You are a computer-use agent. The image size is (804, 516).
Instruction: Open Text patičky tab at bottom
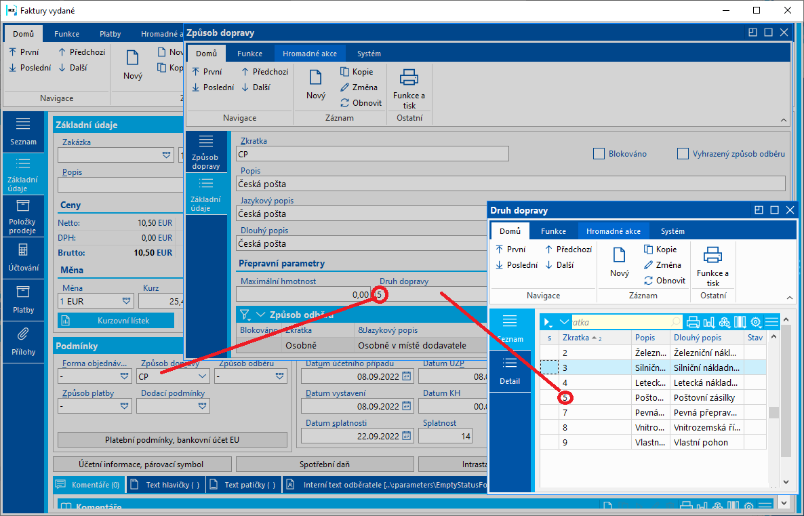[243, 485]
